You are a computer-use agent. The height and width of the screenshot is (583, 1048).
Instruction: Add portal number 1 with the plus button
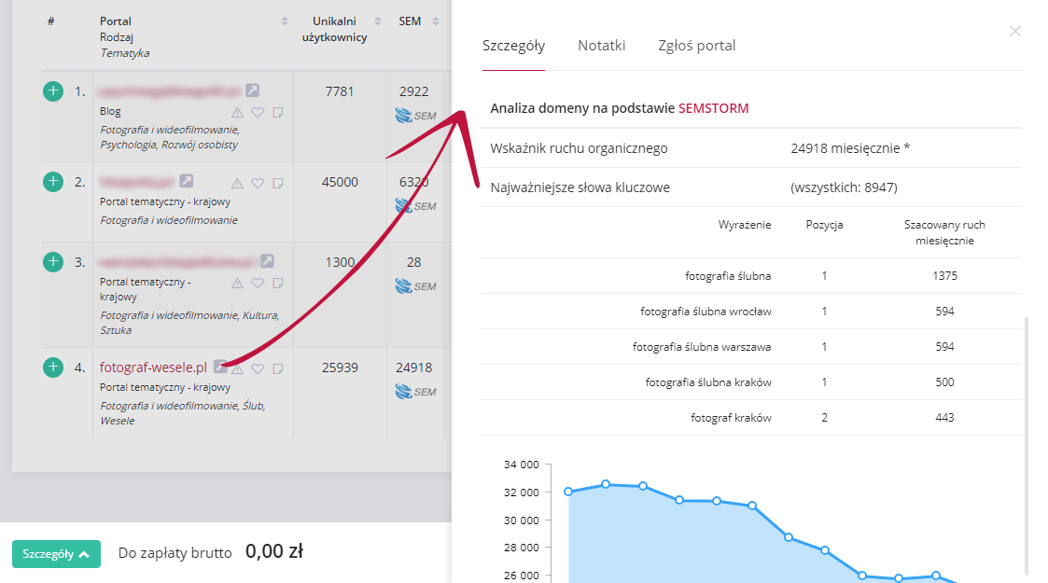[53, 90]
